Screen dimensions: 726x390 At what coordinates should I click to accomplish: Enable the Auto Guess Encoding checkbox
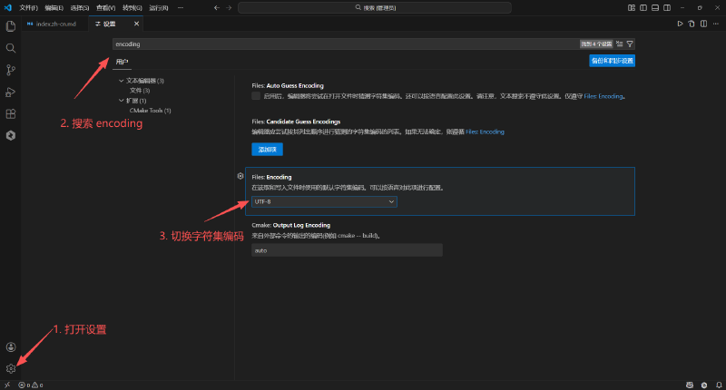(256, 96)
